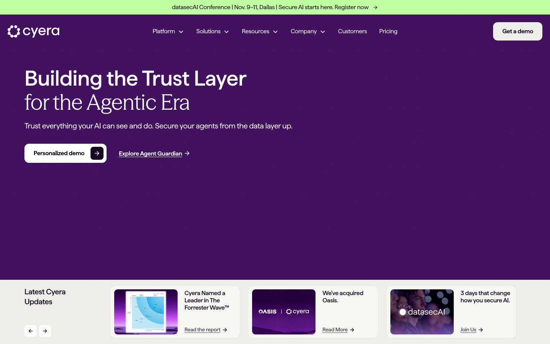Request a Personalized demo
The height and width of the screenshot is (344, 550).
click(x=65, y=153)
